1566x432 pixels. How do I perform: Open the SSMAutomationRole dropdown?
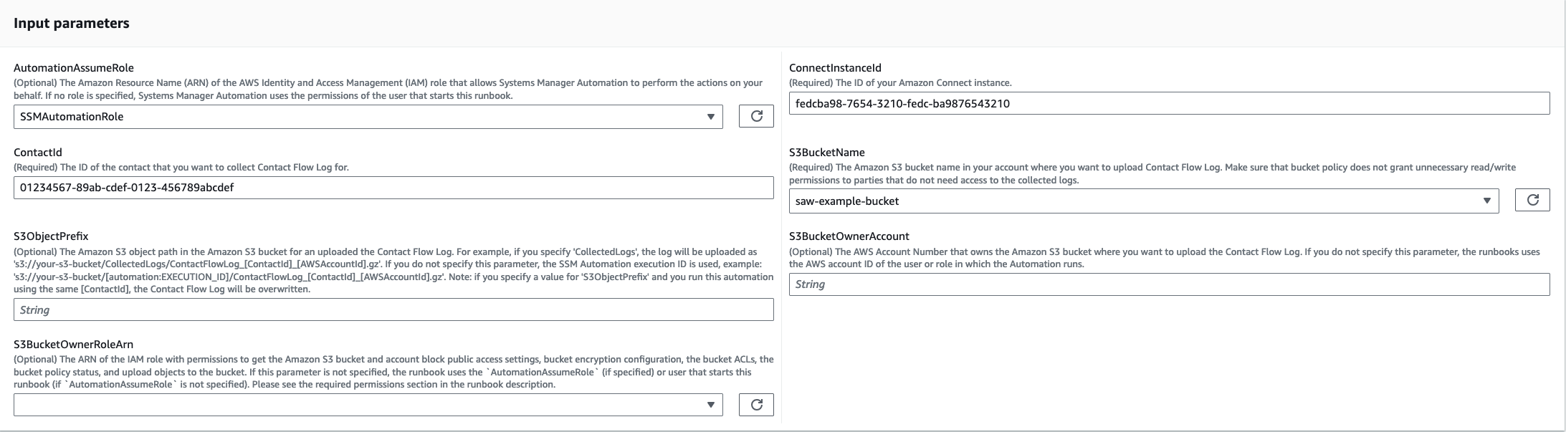[368, 117]
